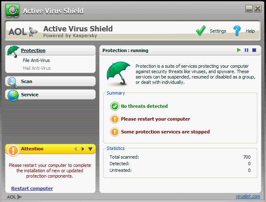Click the Total scanned value 700
266x202 pixels.
(x=247, y=157)
